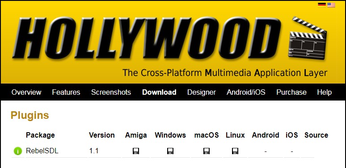Click the Amiga column header
The image size is (346, 168).
136,135
